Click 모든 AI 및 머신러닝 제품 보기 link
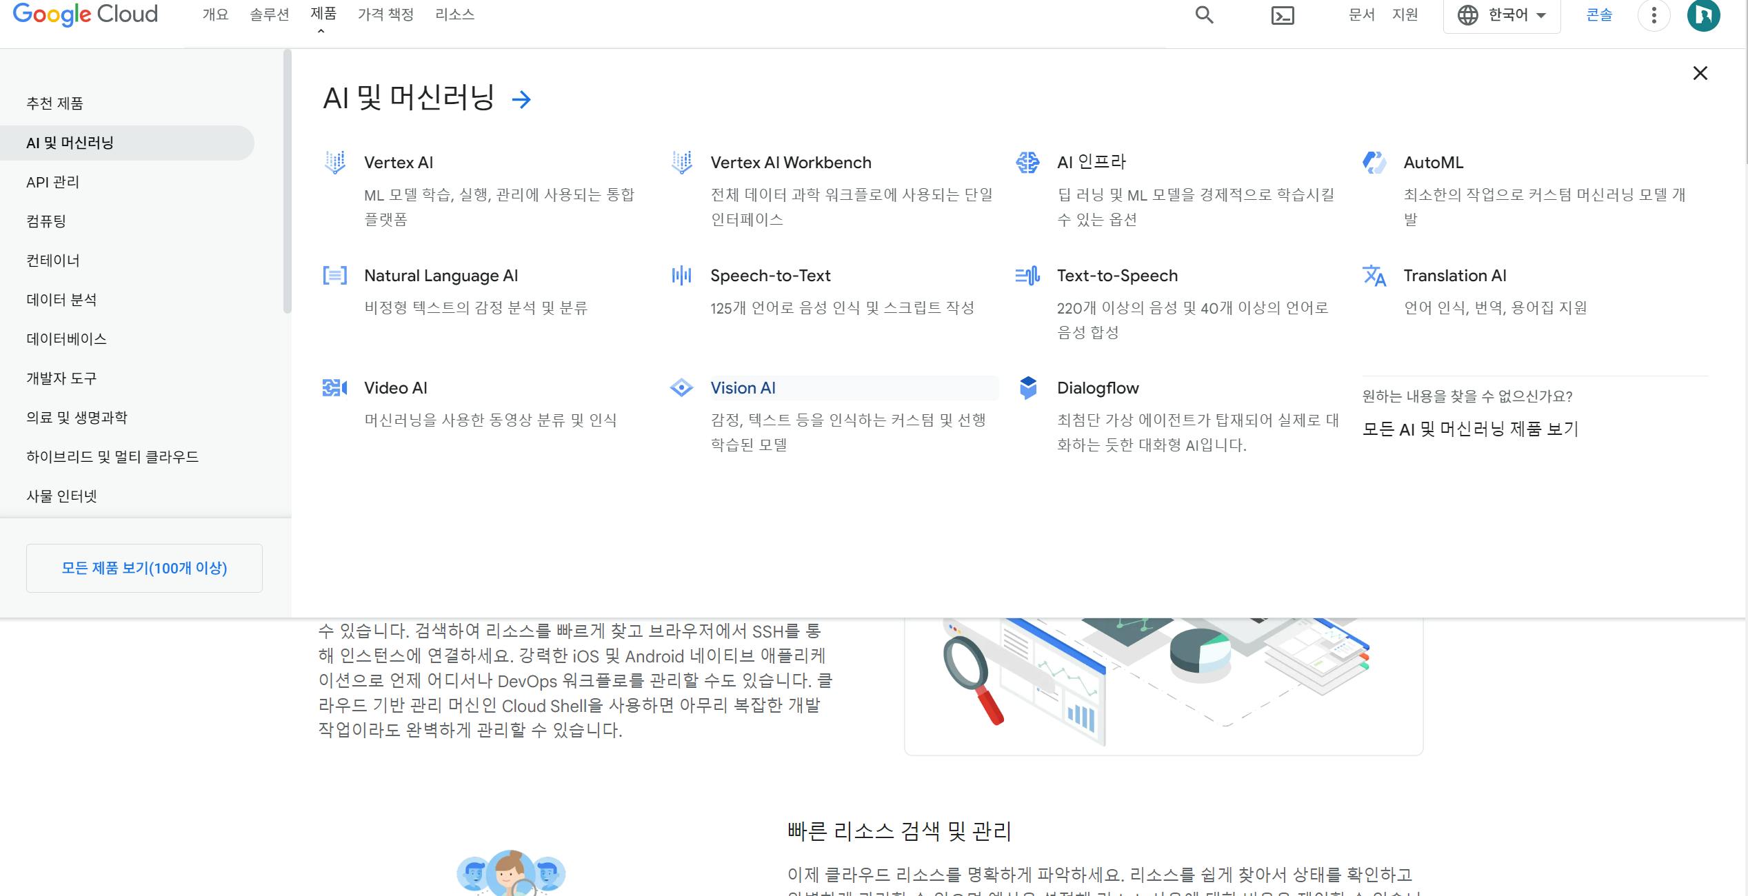The height and width of the screenshot is (896, 1748). pyautogui.click(x=1470, y=429)
